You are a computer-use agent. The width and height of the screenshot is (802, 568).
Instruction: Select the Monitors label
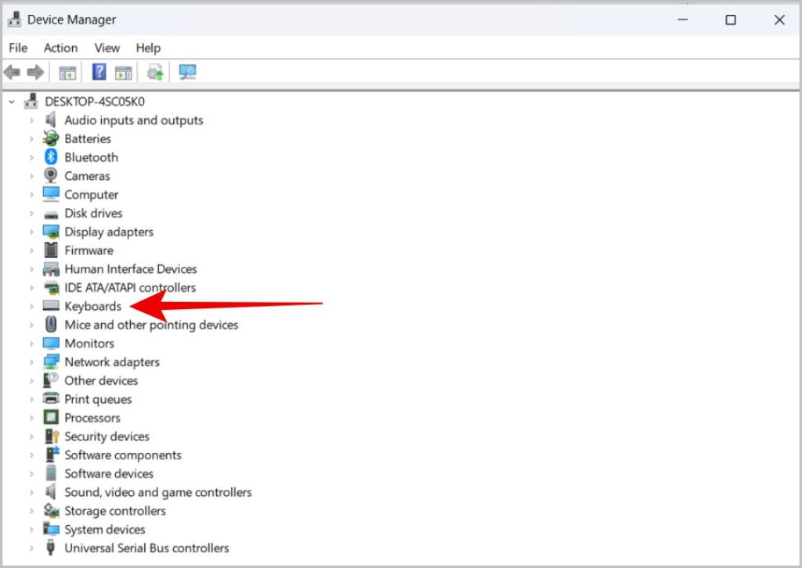pos(89,343)
